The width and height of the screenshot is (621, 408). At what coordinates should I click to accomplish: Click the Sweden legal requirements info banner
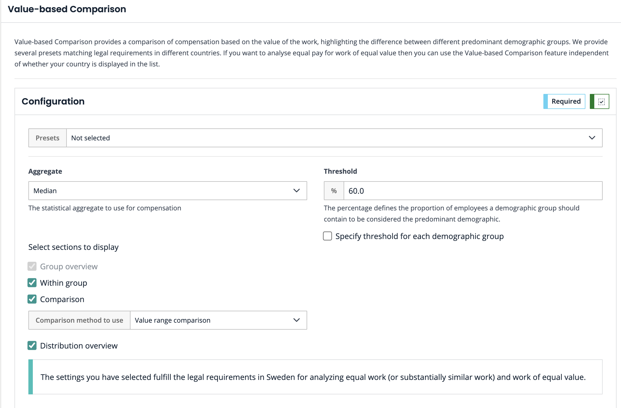(x=313, y=377)
